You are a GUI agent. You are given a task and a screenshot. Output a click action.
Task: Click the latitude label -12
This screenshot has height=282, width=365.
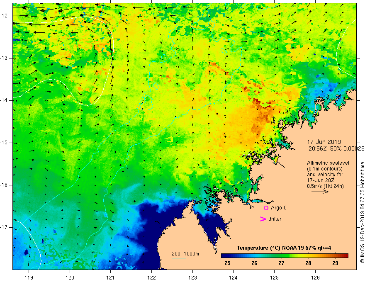pos(5,16)
